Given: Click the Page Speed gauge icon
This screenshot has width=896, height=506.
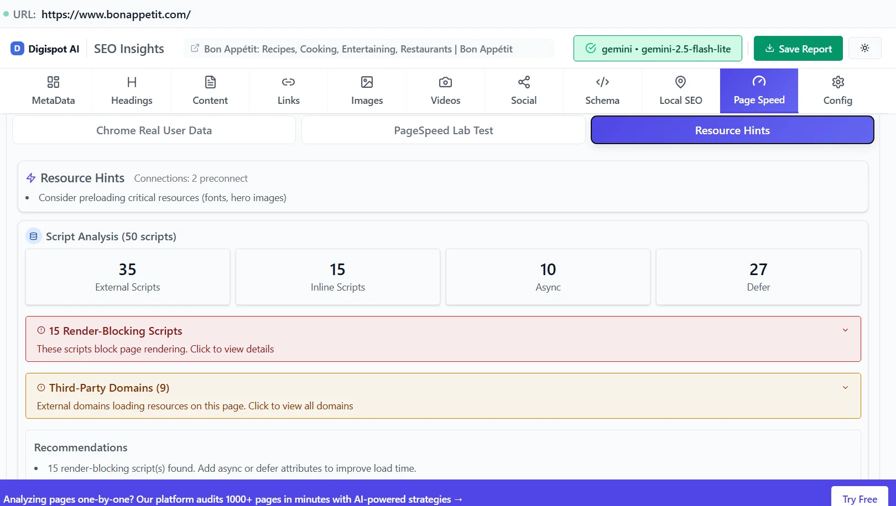Looking at the screenshot, I should click(x=759, y=82).
